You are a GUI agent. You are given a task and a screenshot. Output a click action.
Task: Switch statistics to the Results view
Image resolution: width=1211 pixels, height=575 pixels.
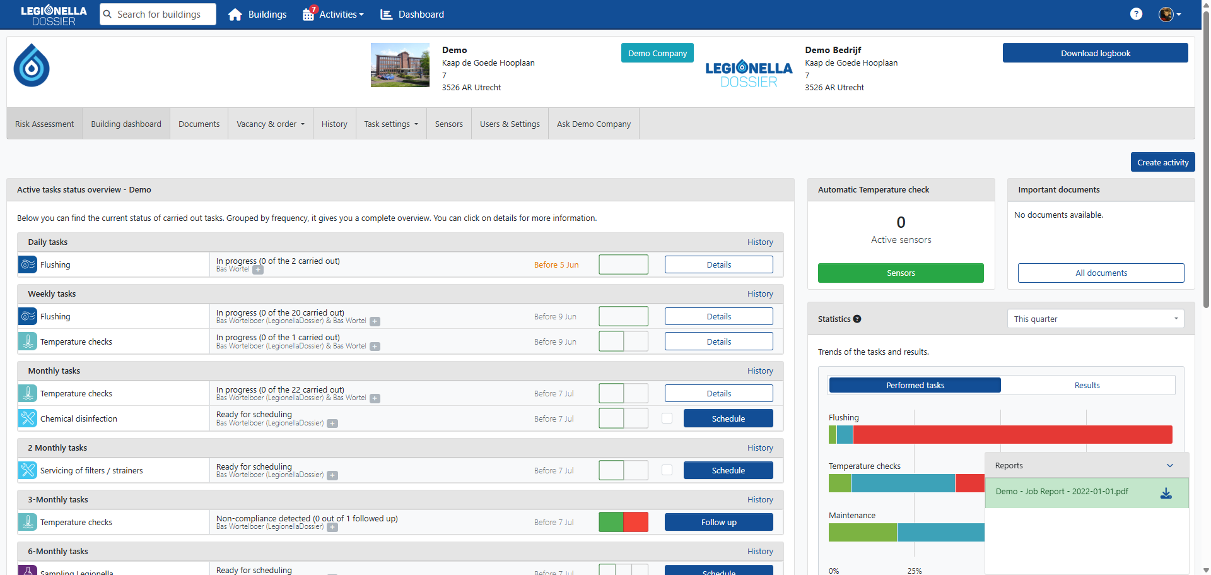point(1087,386)
